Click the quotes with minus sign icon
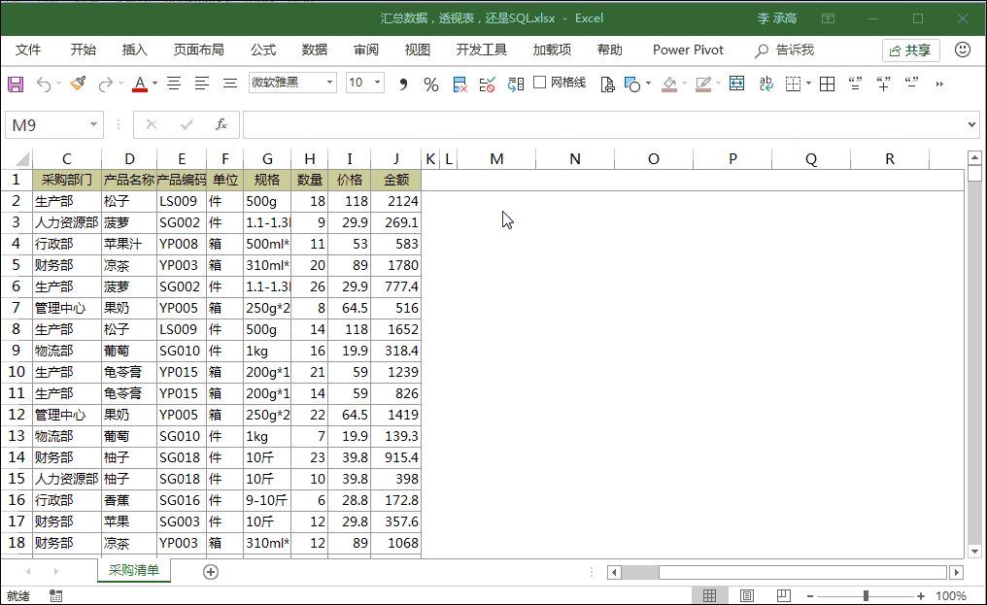Screen dimensions: 987x605 coord(911,84)
